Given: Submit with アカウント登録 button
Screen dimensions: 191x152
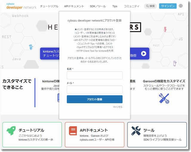Looking at the screenshot, I should pyautogui.click(x=95, y=99).
